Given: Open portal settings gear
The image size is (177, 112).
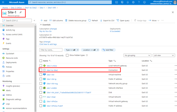Looking at the screenshot, I should [x=133, y=2].
